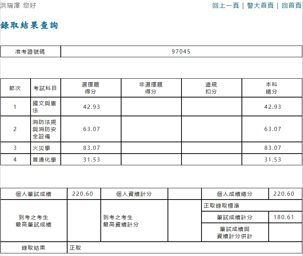Viewport: 303px width, 256px height.
Task: Click the 選擇題得分 column header
Action: click(x=91, y=87)
